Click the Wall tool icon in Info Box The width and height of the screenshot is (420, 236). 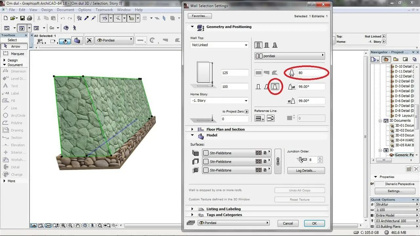(77, 41)
